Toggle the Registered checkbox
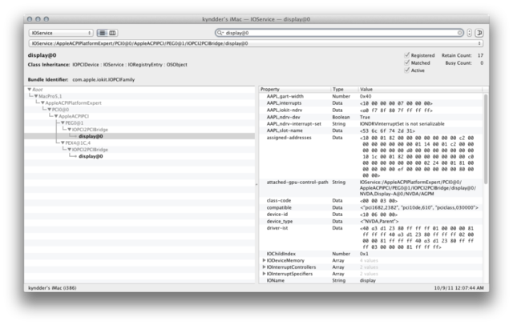The width and height of the screenshot is (513, 325). coord(407,55)
